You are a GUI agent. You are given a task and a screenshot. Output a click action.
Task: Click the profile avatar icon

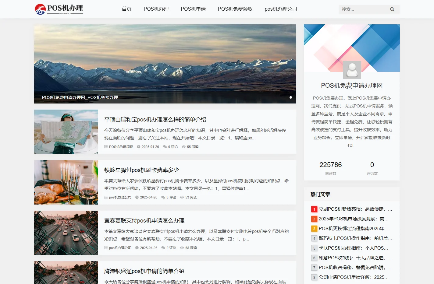[352, 70]
